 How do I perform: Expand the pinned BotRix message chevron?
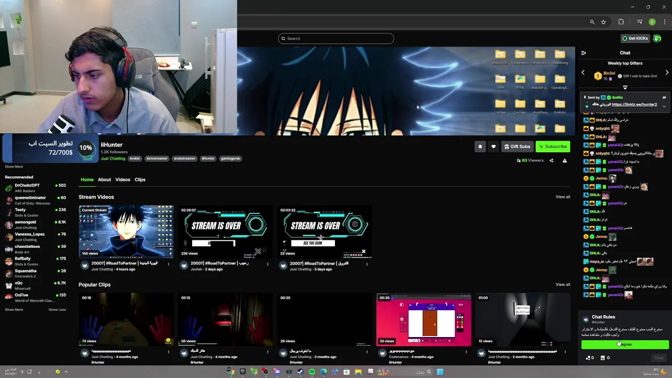click(x=664, y=106)
